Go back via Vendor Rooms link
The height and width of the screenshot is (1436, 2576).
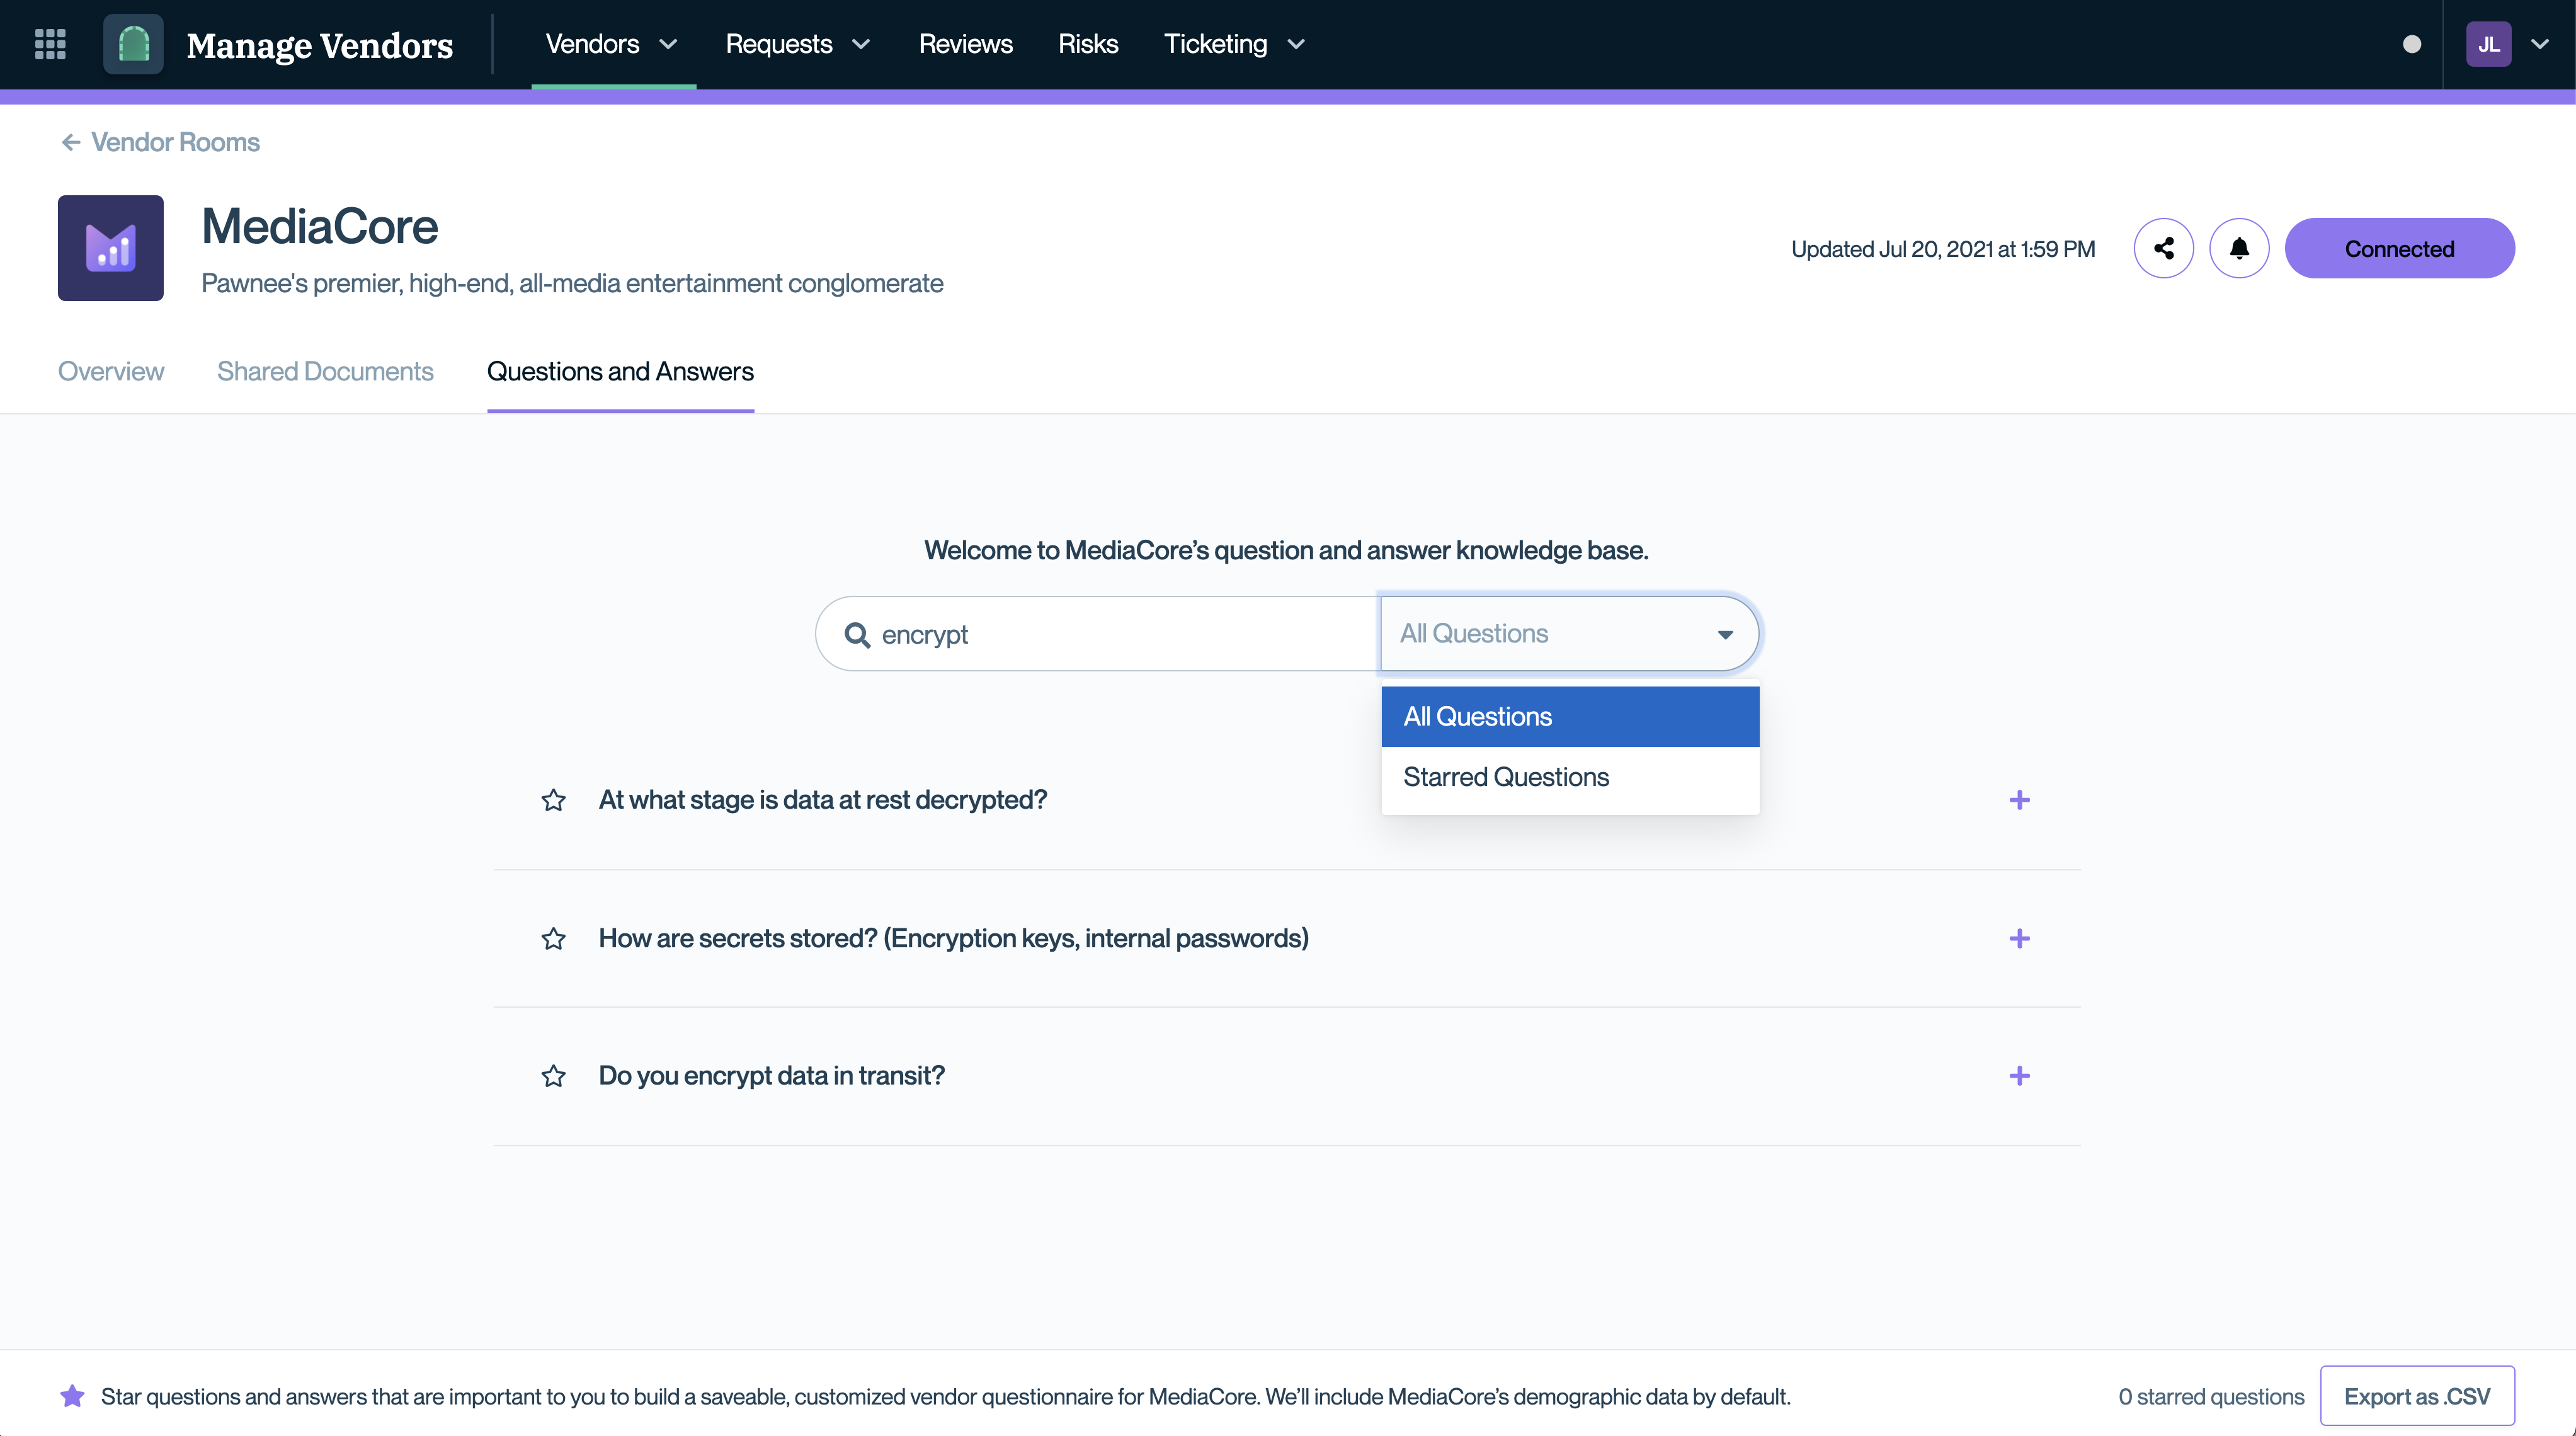click(x=160, y=142)
